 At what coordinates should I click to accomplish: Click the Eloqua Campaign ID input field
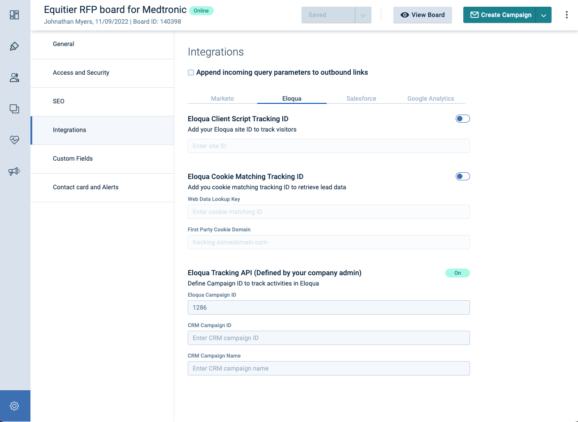tap(328, 307)
